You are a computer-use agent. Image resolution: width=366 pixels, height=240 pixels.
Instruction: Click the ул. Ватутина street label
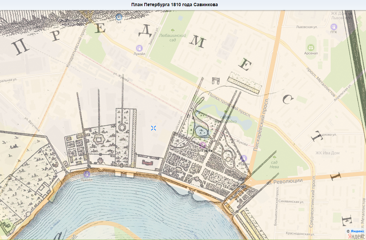pyautogui.click(x=32, y=124)
